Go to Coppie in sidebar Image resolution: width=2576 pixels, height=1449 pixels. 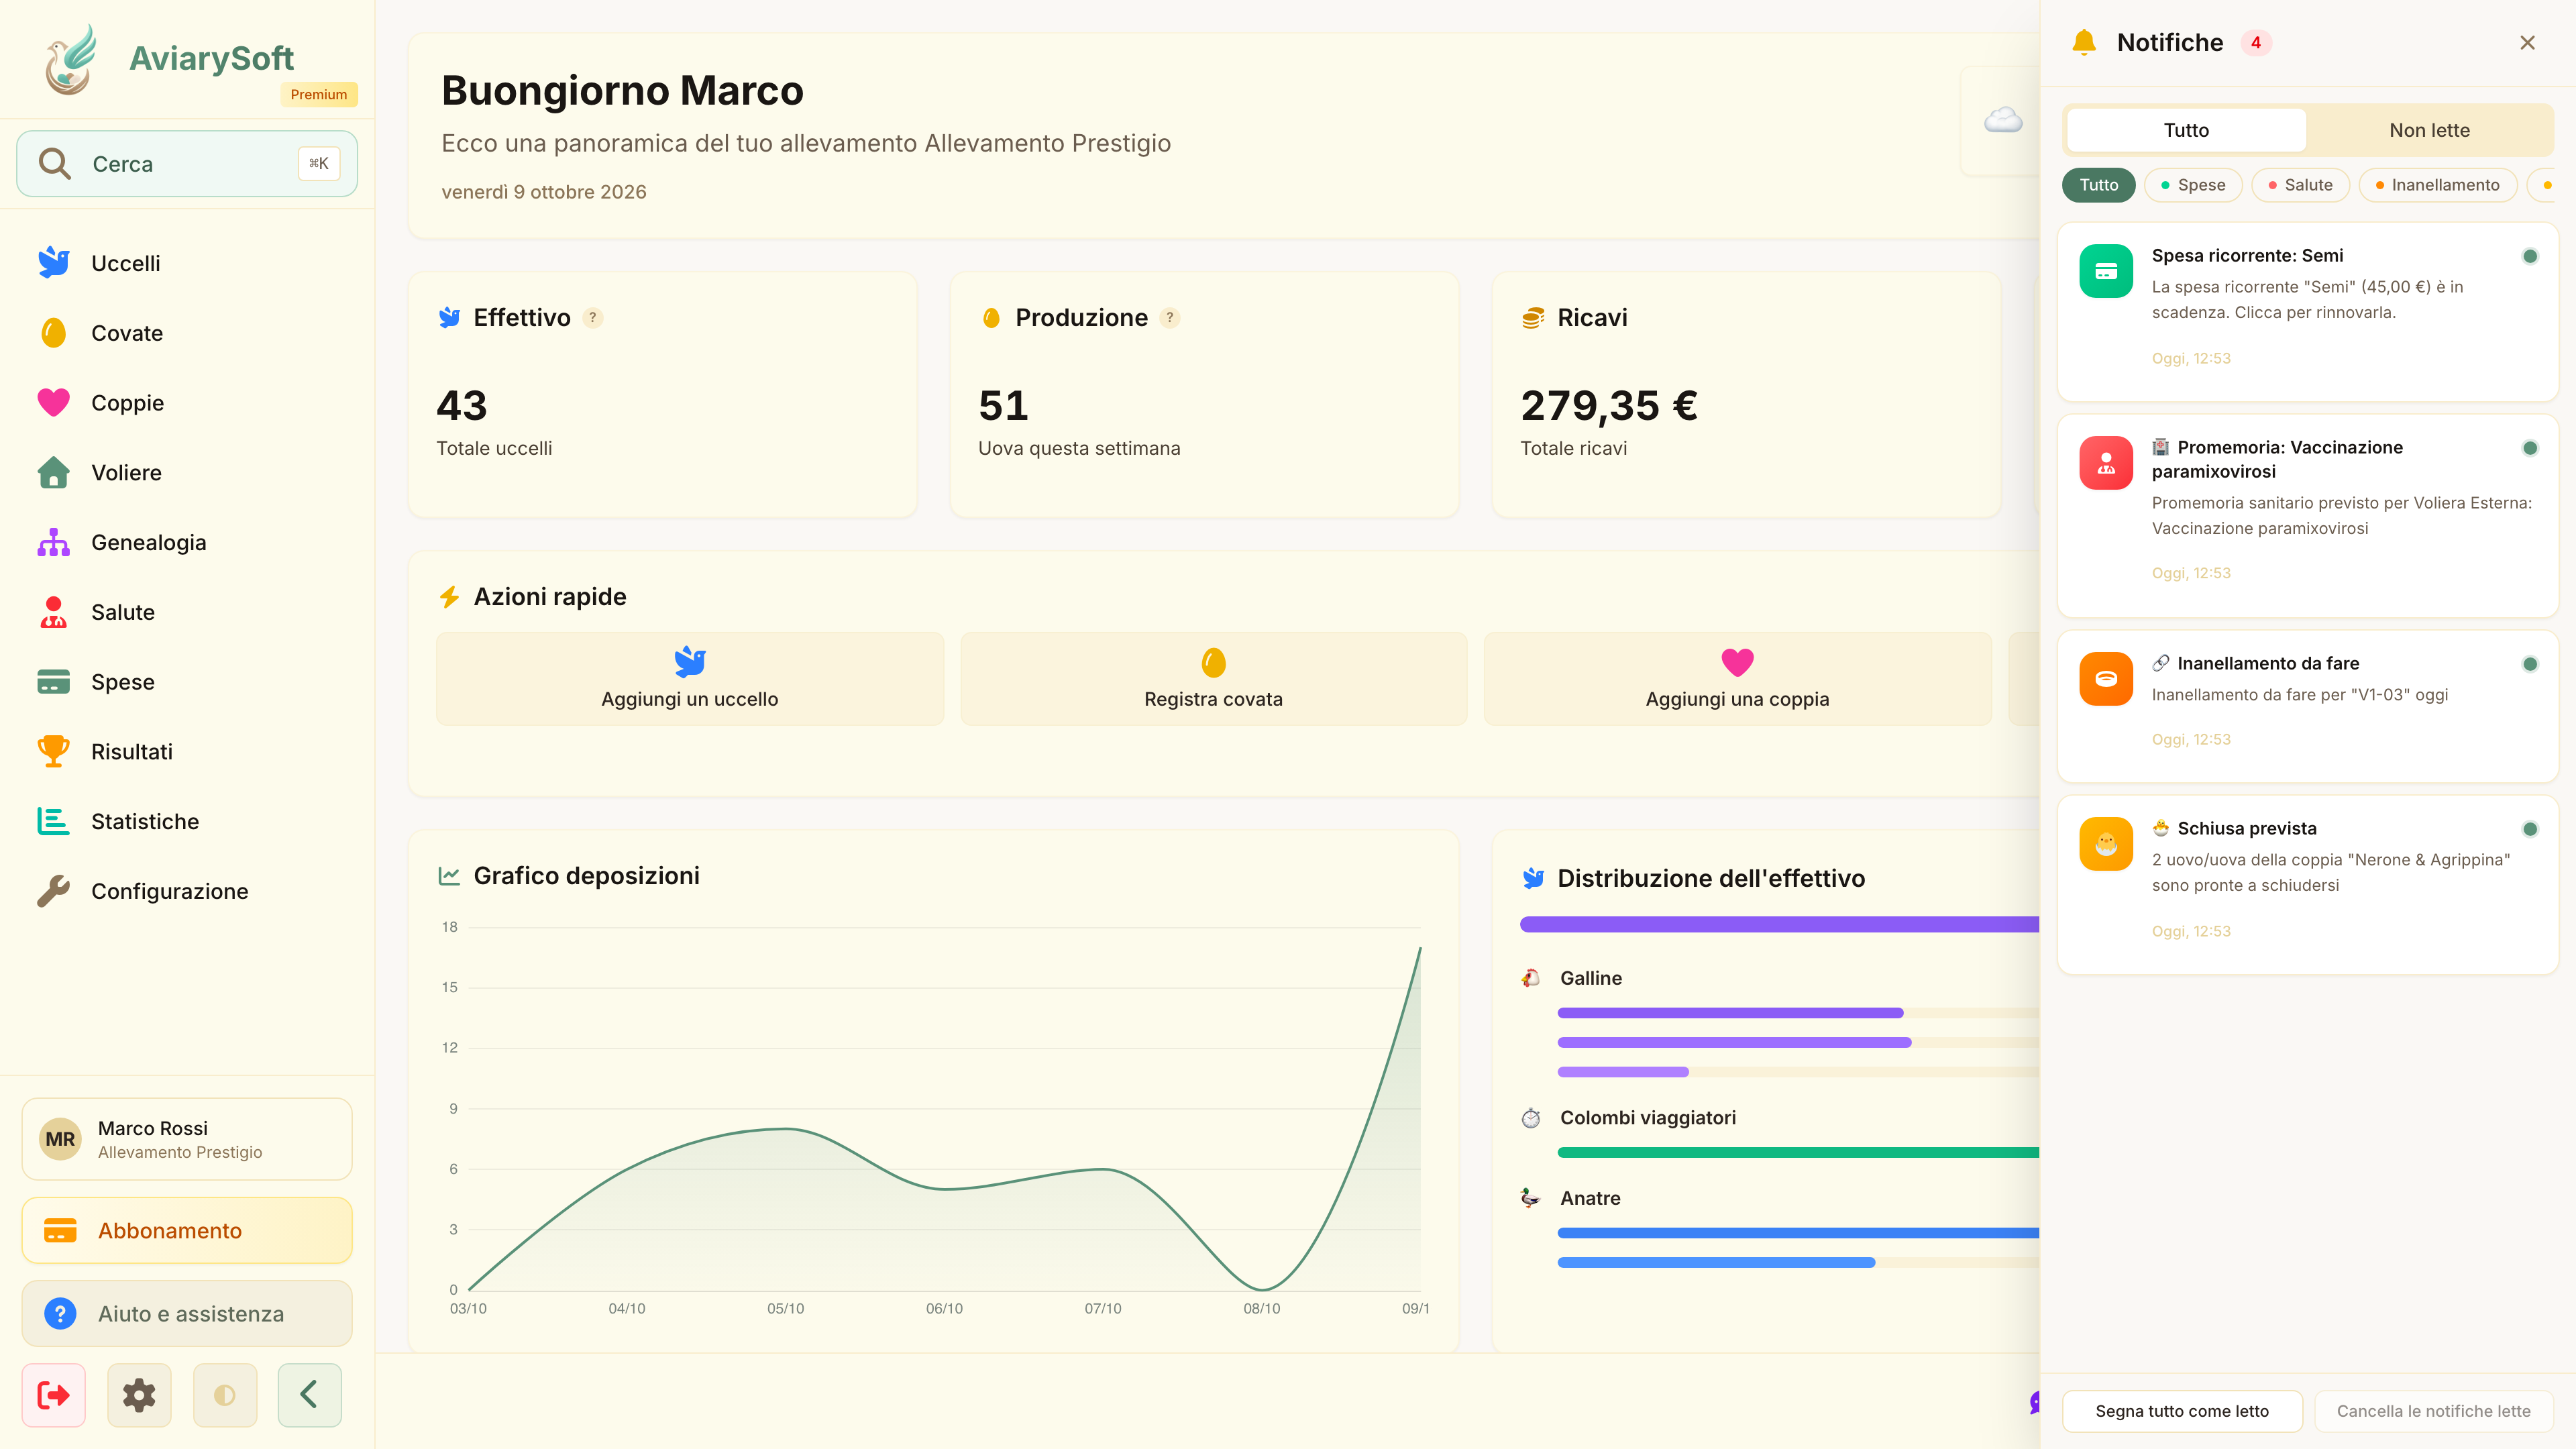(x=188, y=403)
